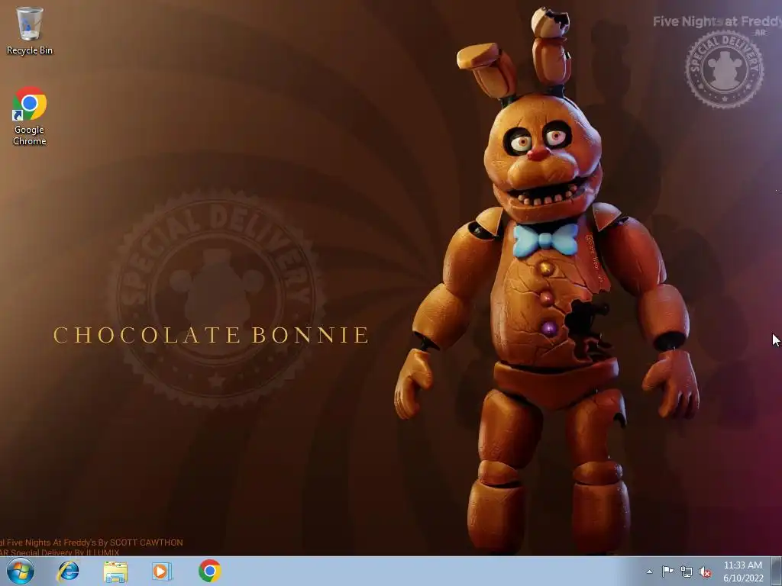
Task: Open the clock showing 11:33 AM
Action: click(743, 571)
